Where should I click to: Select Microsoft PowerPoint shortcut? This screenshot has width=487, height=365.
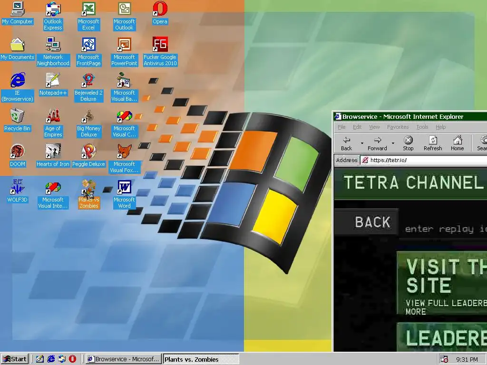point(124,51)
